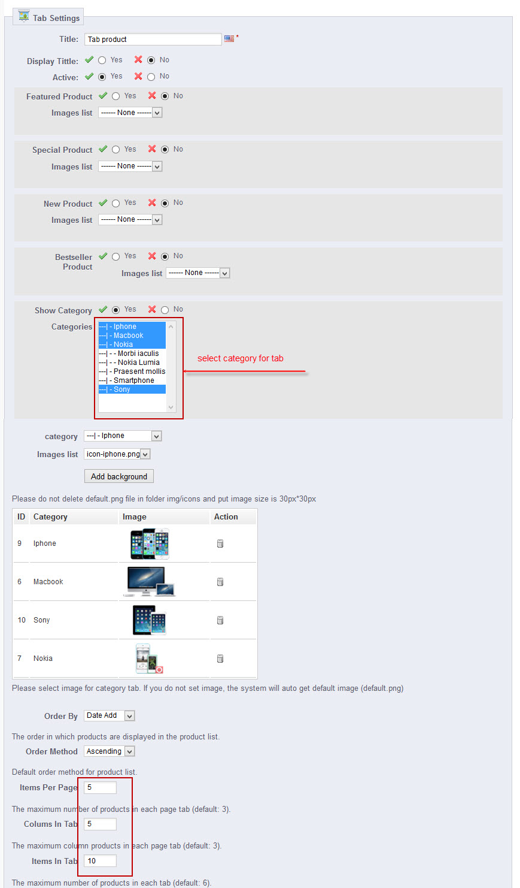The height and width of the screenshot is (888, 520).
Task: Select Nokia Lumia in Categories list
Action: pyautogui.click(x=132, y=363)
